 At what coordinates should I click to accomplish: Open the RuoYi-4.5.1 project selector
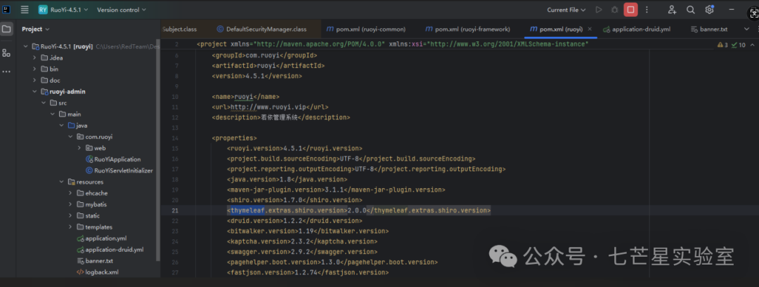click(63, 10)
